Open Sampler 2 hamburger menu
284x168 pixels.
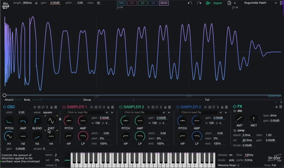pos(169,107)
